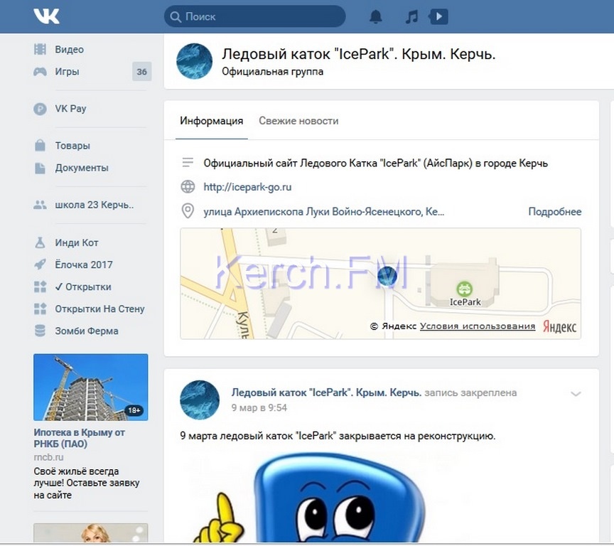614x546 pixels.
Task: Open the music note icon
Action: pos(411,16)
